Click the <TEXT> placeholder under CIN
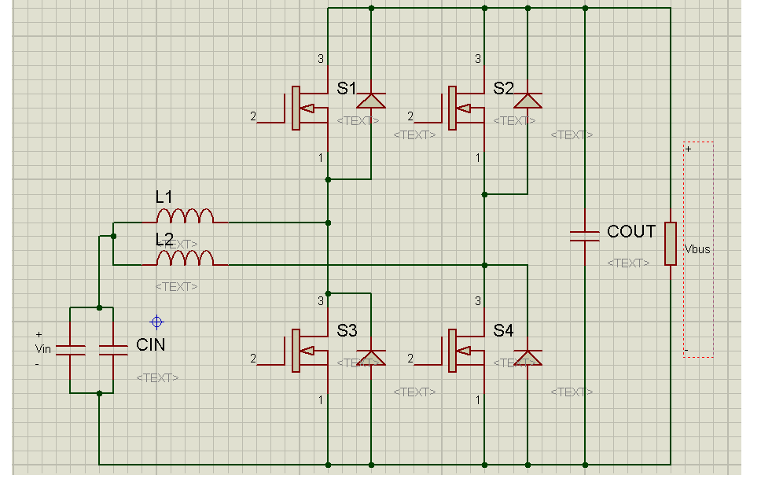Screen dimensions: 772x482 (x=157, y=377)
